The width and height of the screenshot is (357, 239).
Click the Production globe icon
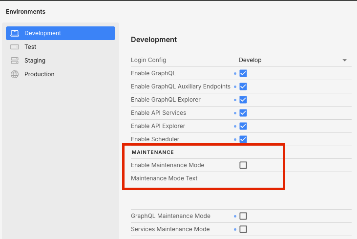(x=15, y=74)
